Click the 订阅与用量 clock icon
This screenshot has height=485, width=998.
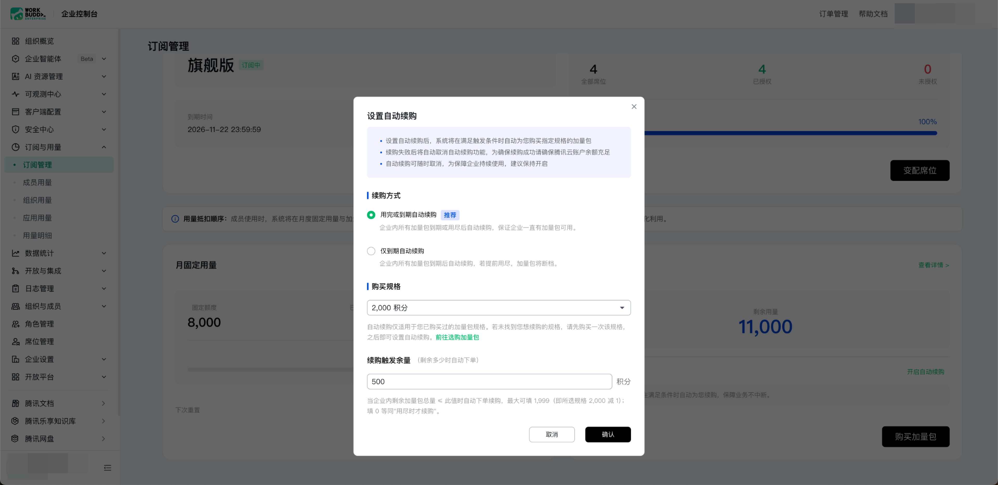tap(16, 147)
